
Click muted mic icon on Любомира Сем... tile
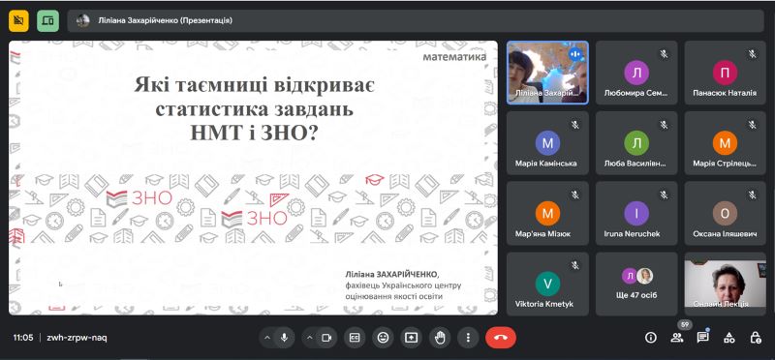tap(664, 54)
